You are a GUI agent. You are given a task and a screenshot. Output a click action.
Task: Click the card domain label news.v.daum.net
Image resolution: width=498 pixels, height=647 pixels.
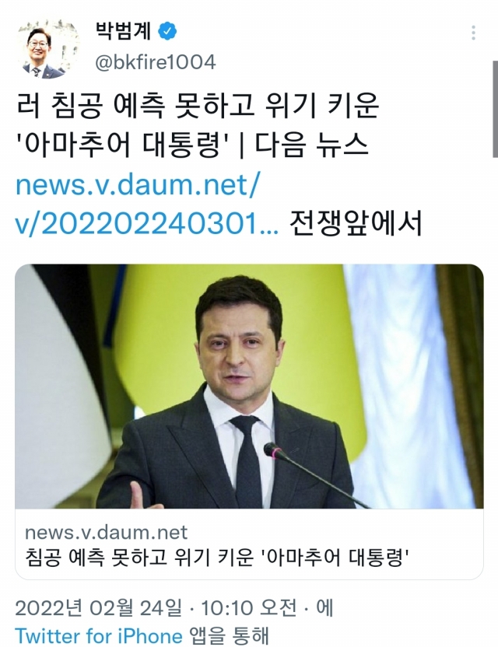coord(106,532)
